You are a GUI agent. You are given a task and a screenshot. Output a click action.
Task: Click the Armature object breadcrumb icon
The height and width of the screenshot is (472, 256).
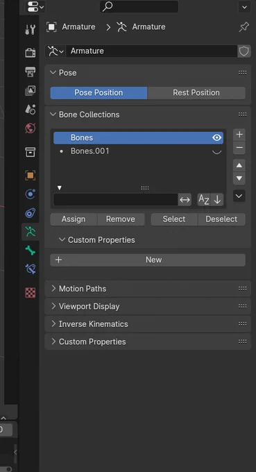coord(51,27)
